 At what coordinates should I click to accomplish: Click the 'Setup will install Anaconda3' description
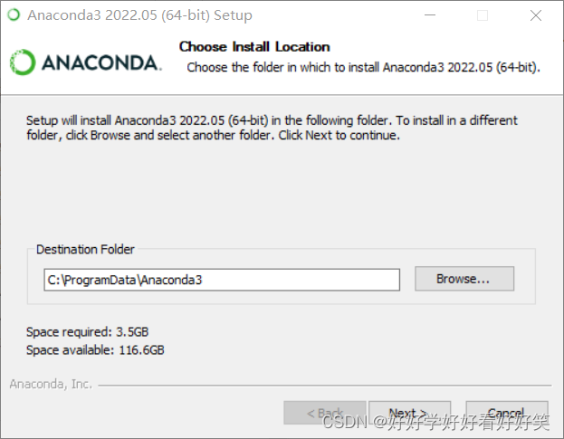[272, 128]
